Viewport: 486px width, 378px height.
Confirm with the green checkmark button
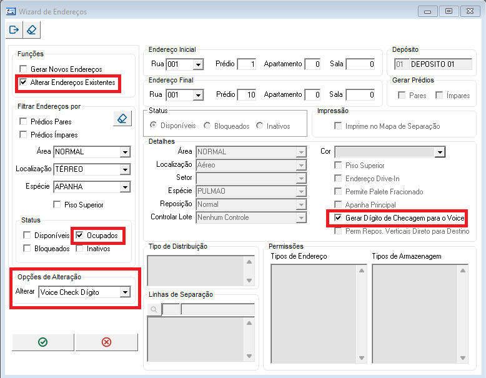[42, 342]
